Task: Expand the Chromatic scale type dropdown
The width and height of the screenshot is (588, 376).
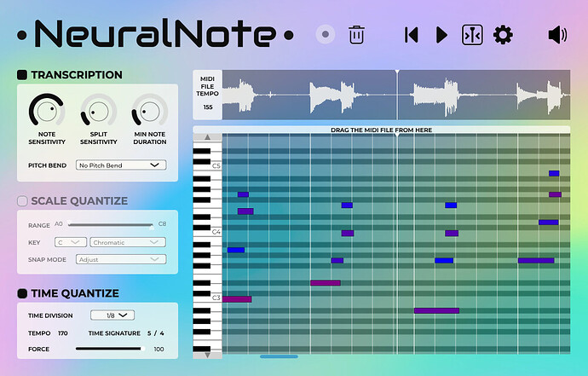Action: click(x=128, y=242)
